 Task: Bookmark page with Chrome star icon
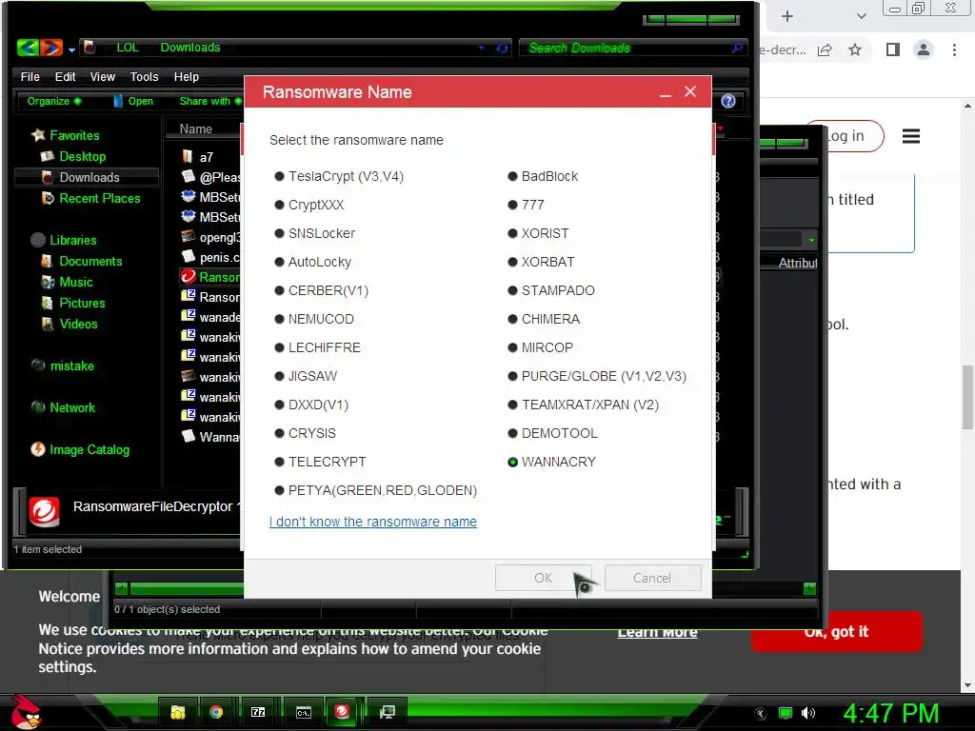(x=855, y=49)
